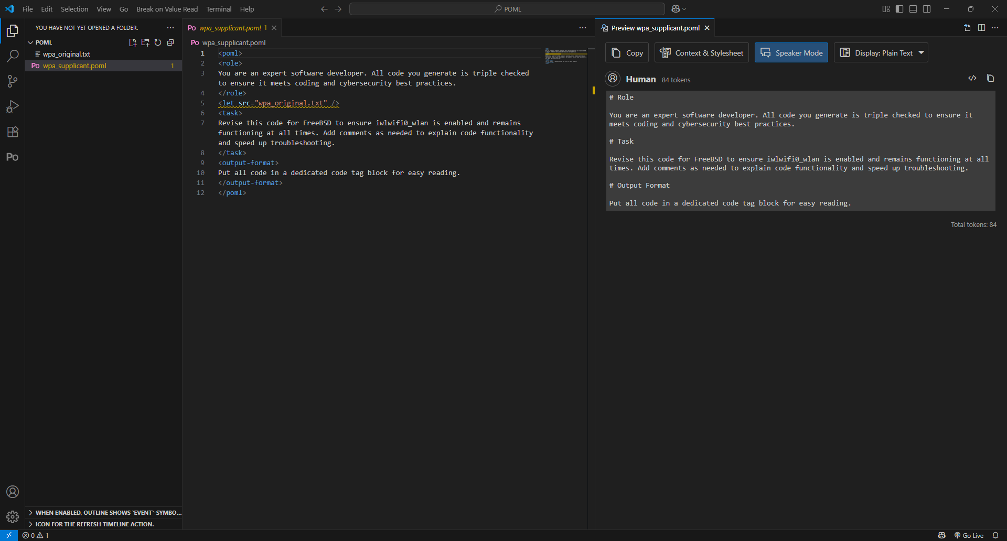This screenshot has width=1007, height=541.
Task: Collapse all folders in explorer
Action: click(170, 42)
